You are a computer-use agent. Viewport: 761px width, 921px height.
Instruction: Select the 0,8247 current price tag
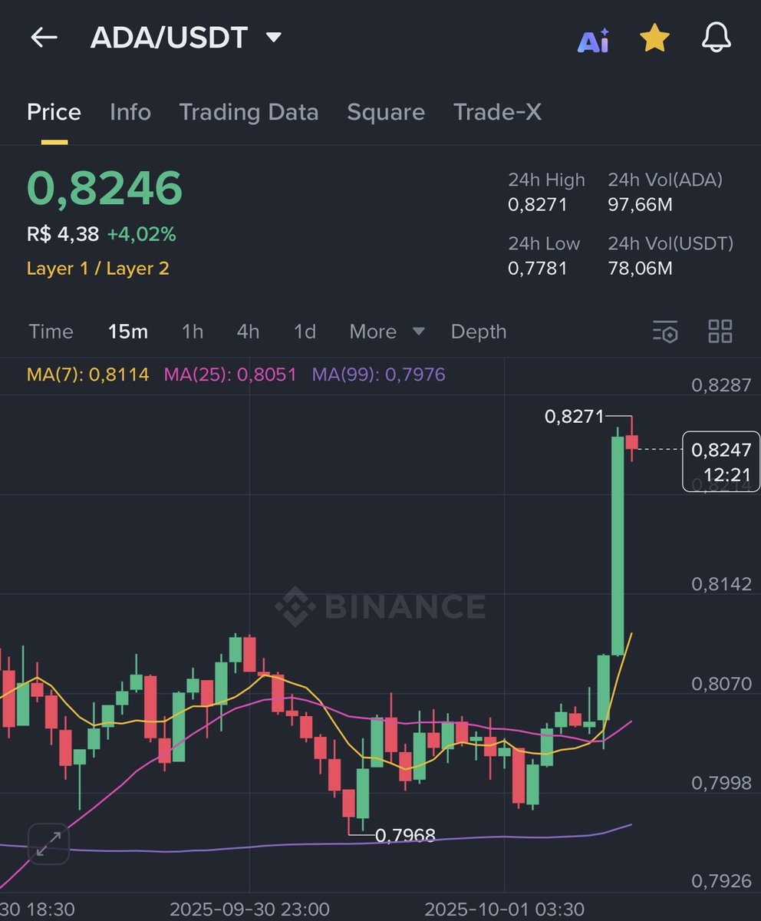tap(720, 460)
